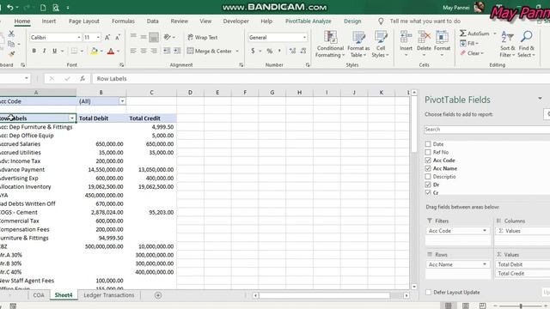
Task: Toggle Underline formatting
Action: [54, 51]
